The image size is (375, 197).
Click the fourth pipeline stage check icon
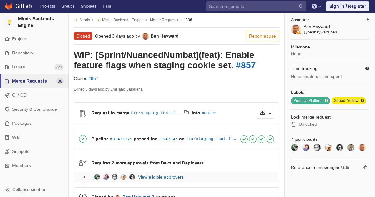(x=270, y=139)
